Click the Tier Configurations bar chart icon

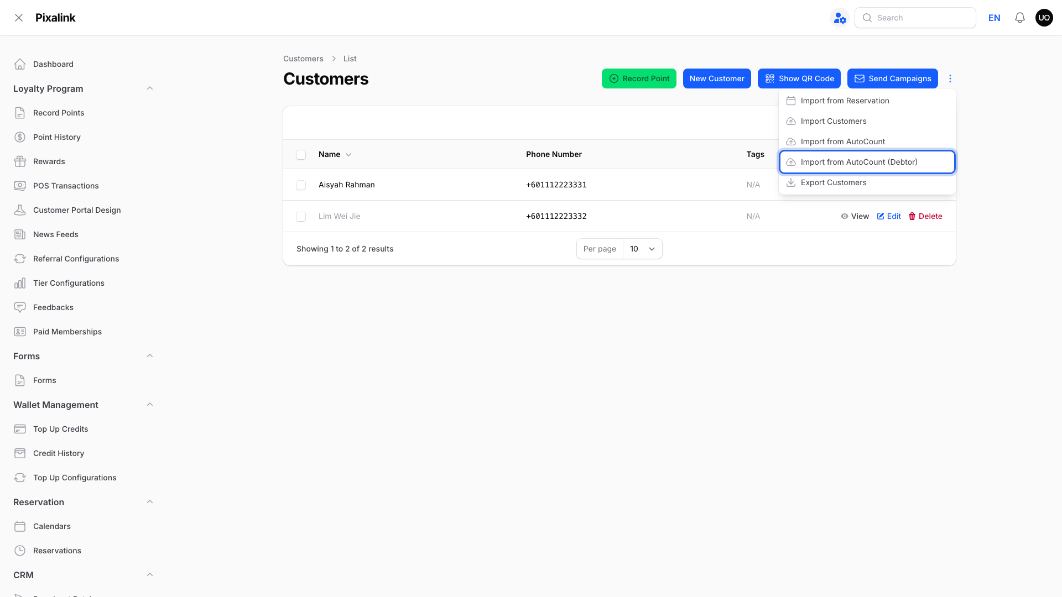click(20, 283)
